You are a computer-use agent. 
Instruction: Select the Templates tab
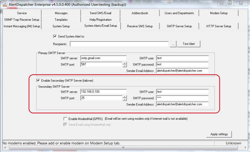tap(61, 20)
